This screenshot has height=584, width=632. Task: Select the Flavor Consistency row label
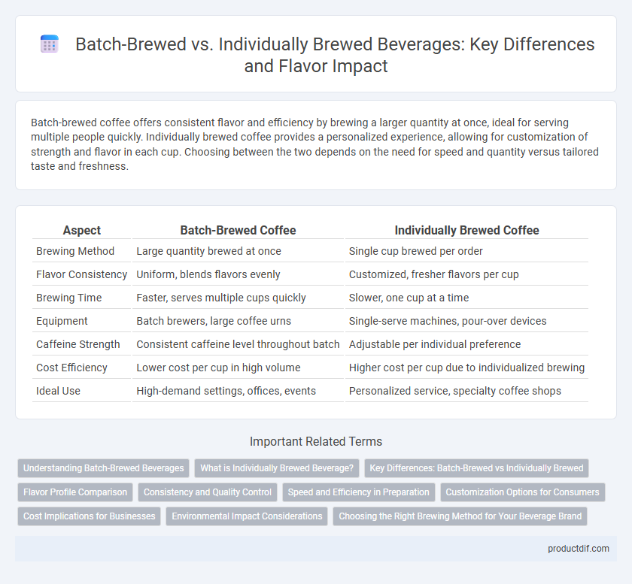tap(82, 274)
